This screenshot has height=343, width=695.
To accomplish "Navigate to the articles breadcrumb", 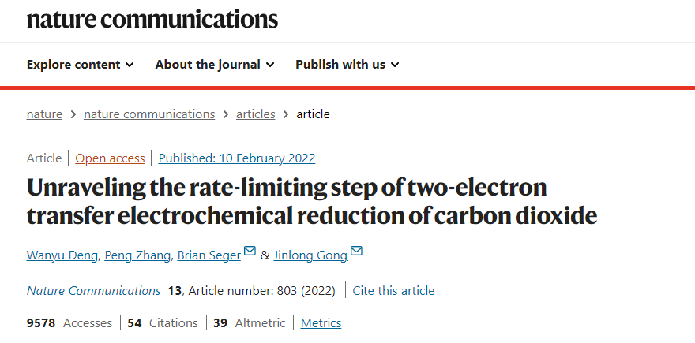I will tap(256, 114).
